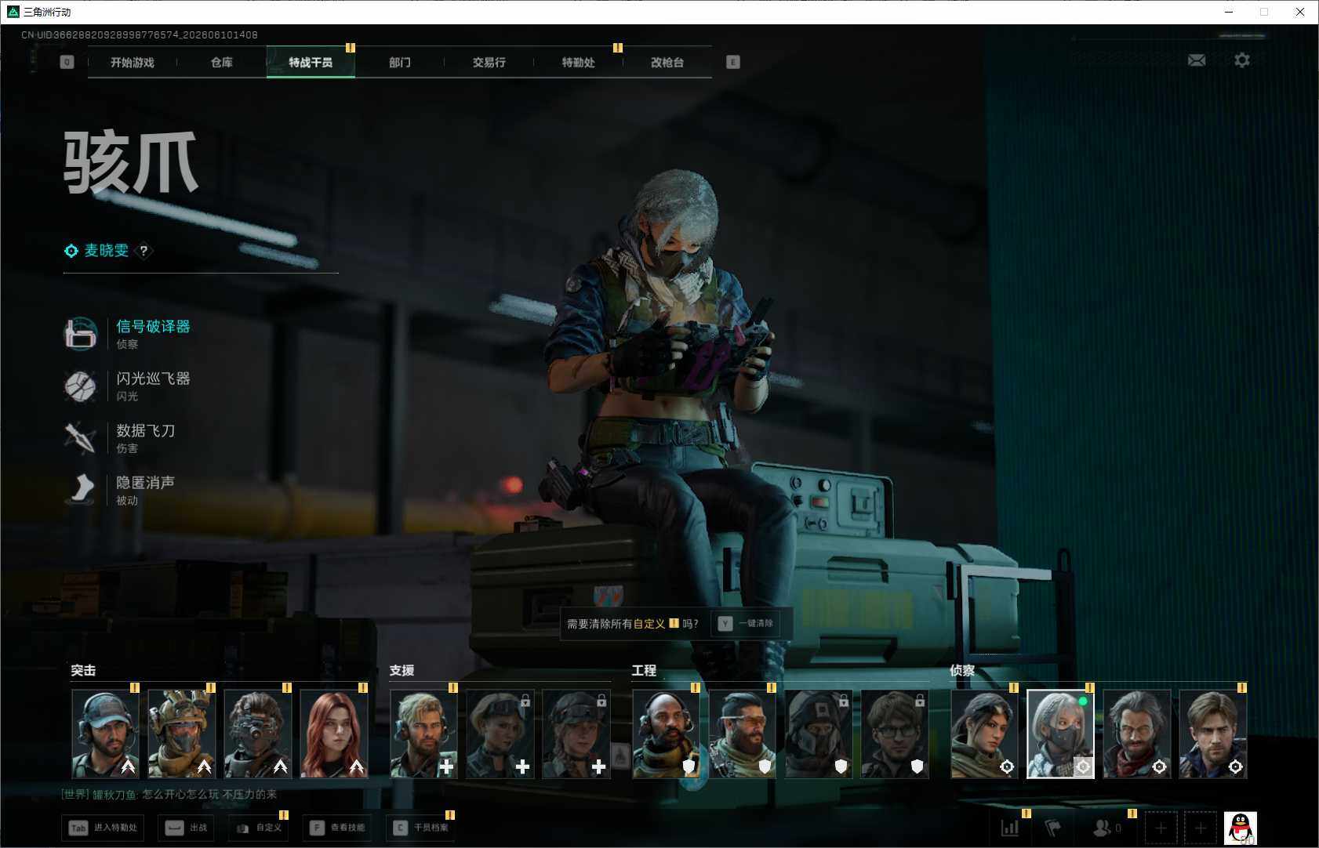Select the blond headset operator in 支援
The width and height of the screenshot is (1319, 848).
pyautogui.click(x=423, y=734)
